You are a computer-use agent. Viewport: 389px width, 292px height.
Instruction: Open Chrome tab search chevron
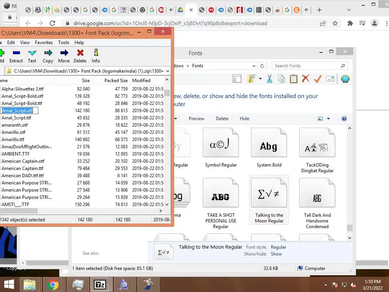[349, 10]
